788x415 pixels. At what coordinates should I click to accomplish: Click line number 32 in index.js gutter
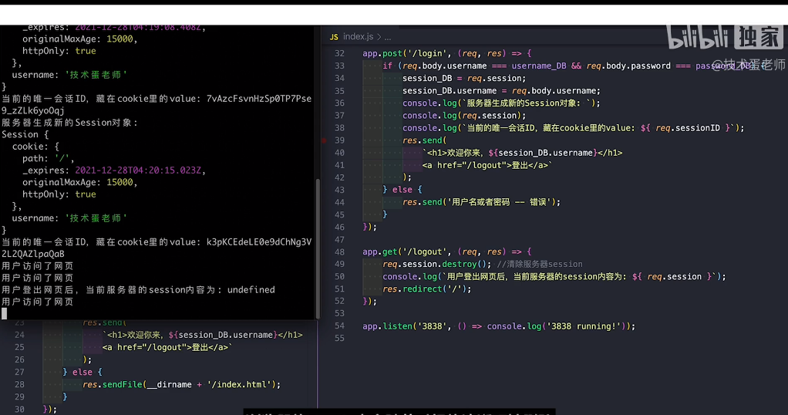(x=340, y=54)
